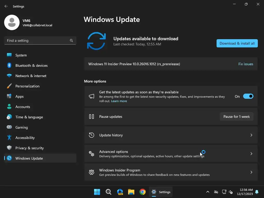Viewport: 264px width, 198px height.
Task: Open Network & internet settings
Action: coord(40,76)
